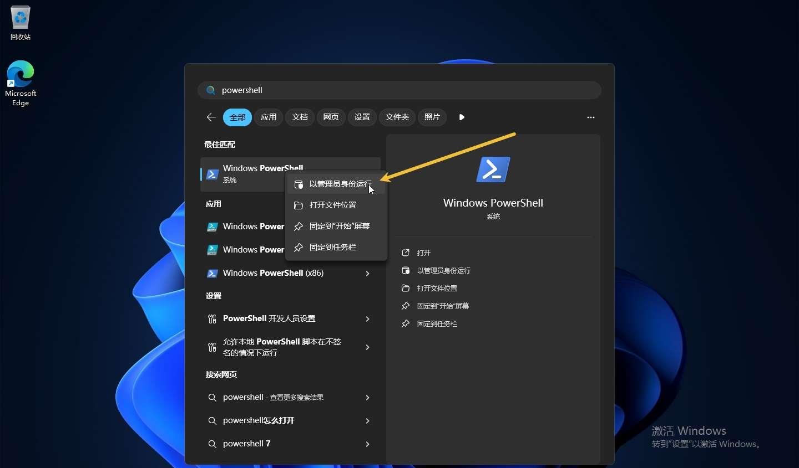Switch to the 文件夹 filter tab
This screenshot has height=468, width=799.
pos(397,117)
